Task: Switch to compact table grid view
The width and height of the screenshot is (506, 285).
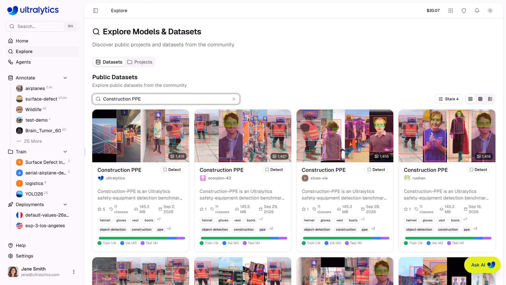Action: point(480,99)
